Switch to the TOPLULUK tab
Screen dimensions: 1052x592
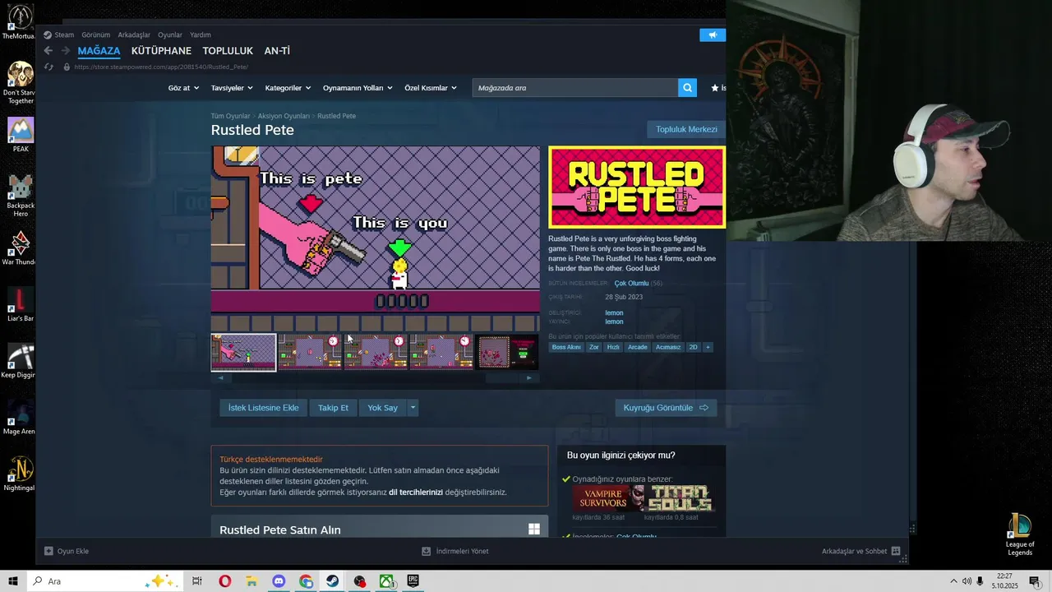(228, 51)
